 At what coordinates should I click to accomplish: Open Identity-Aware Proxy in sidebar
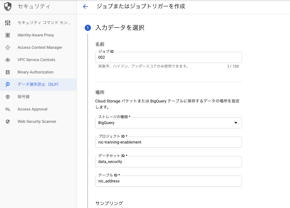click(38, 35)
